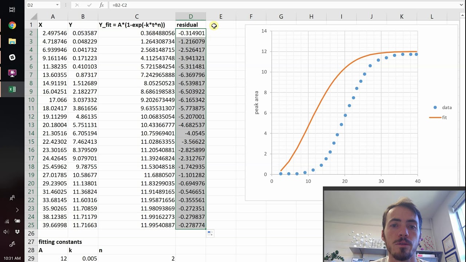Select column B header
The image size is (466, 262).
(x=83, y=17)
